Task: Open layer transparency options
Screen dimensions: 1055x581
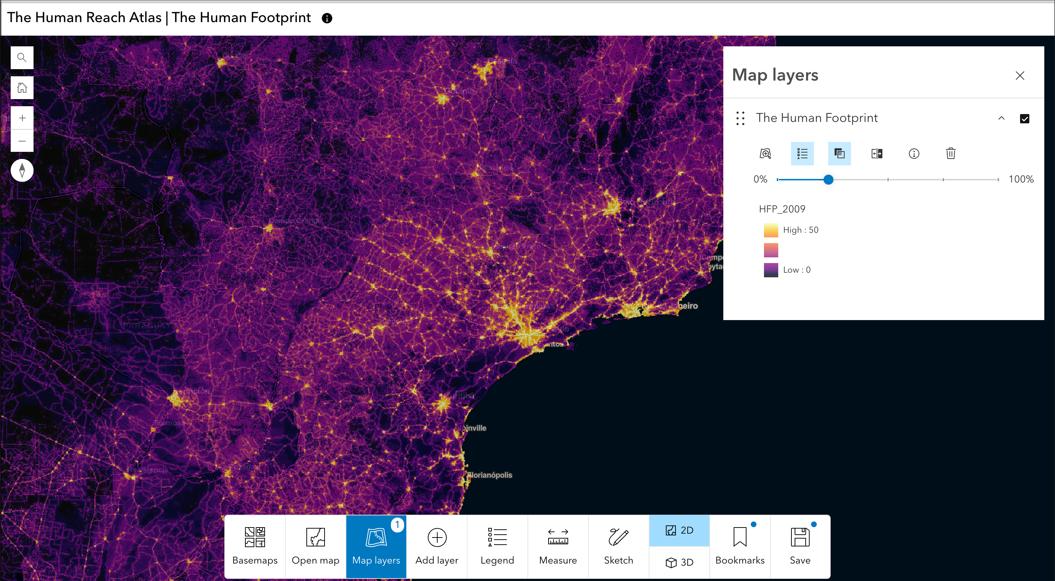Action: tap(839, 154)
